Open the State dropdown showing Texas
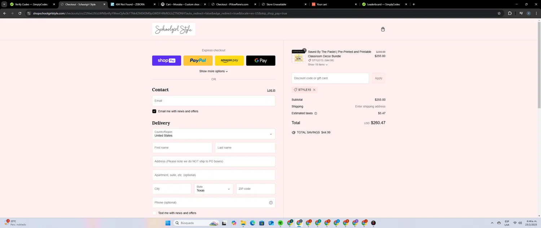Image resolution: width=541 pixels, height=228 pixels. tap(214, 189)
